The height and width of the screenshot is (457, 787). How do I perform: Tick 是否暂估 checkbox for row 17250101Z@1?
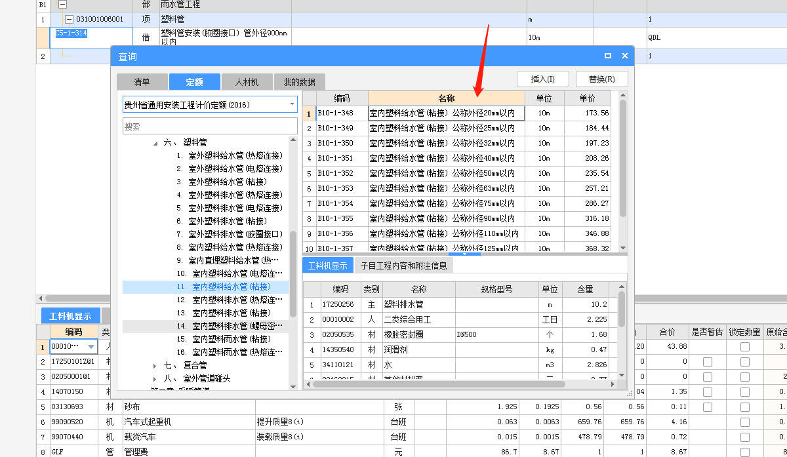point(708,362)
